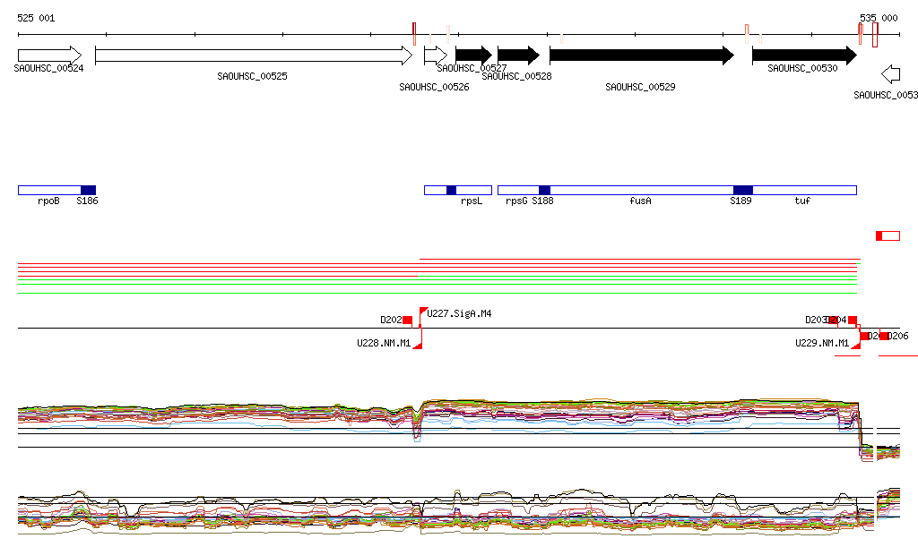Click the D206 red marker
This screenshot has height=547, width=918.
885,336
